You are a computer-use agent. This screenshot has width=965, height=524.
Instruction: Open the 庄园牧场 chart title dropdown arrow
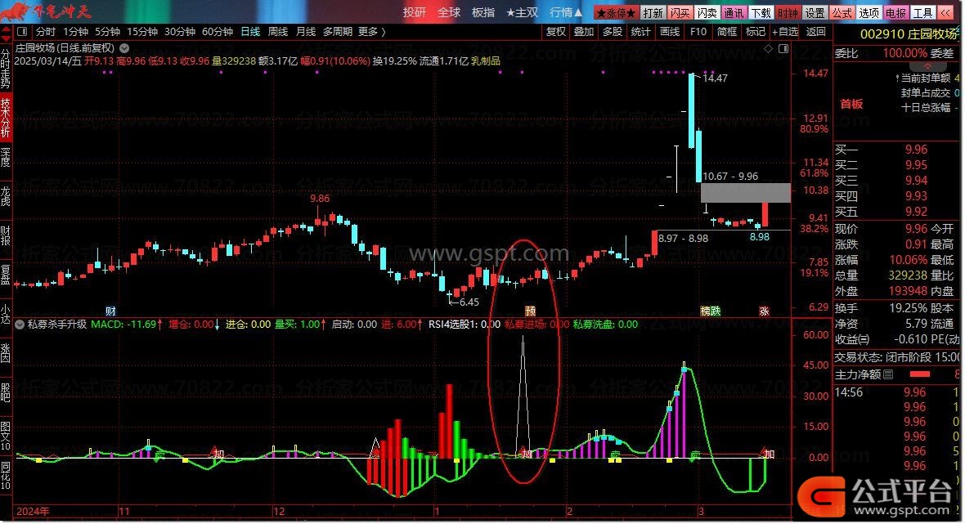124,47
